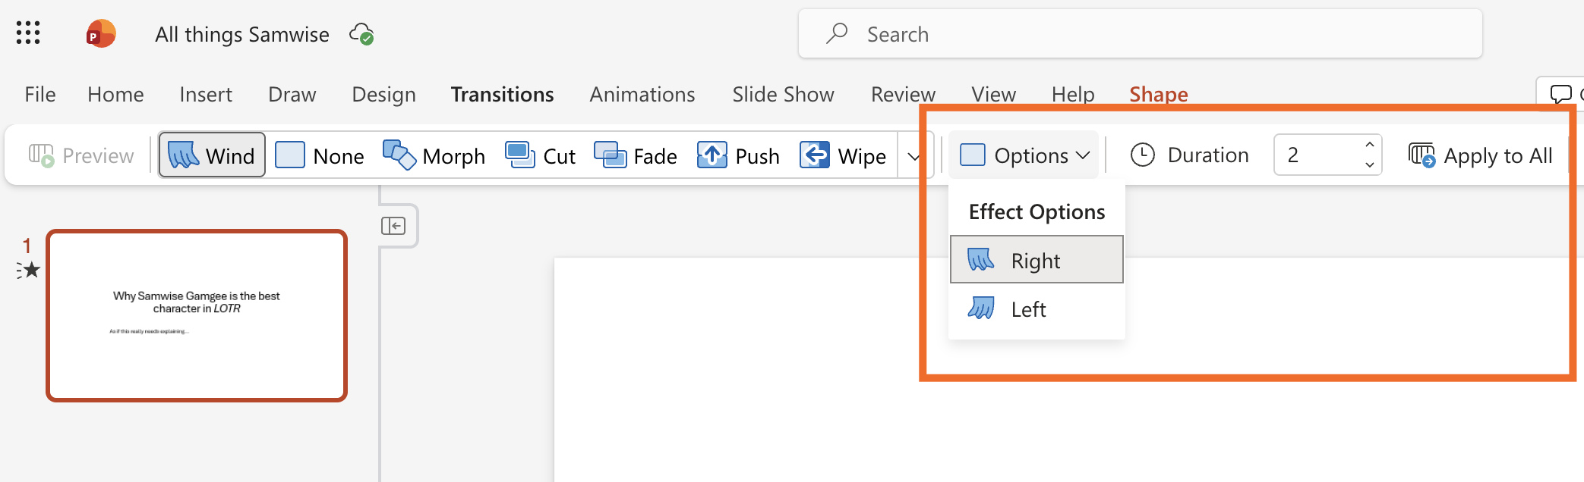Click the search magnifier icon
The width and height of the screenshot is (1584, 482).
pos(837,33)
